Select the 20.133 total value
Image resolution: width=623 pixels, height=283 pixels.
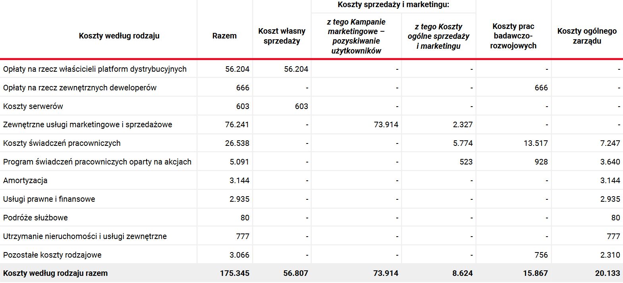[608, 273]
